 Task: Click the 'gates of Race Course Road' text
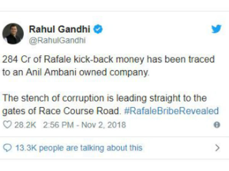coord(73,111)
